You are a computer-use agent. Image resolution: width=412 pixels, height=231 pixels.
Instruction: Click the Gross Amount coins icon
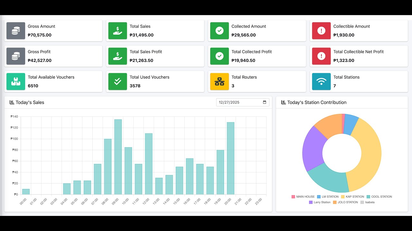pyautogui.click(x=16, y=31)
